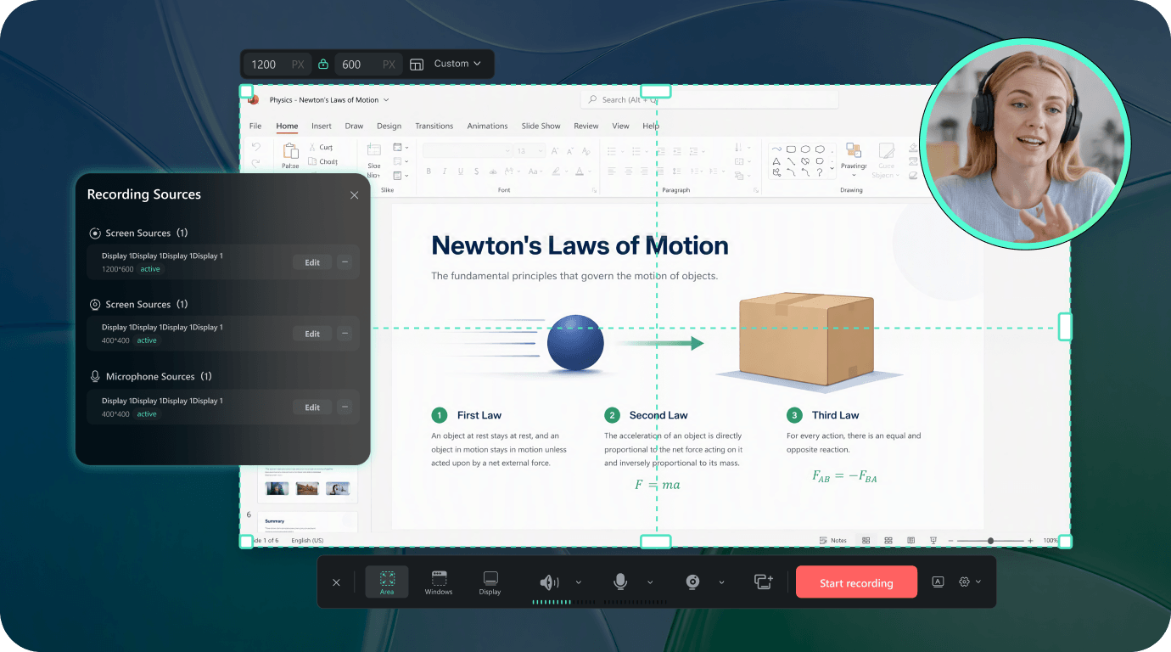This screenshot has width=1171, height=652.
Task: Select Display capture mode
Action: [x=490, y=582]
